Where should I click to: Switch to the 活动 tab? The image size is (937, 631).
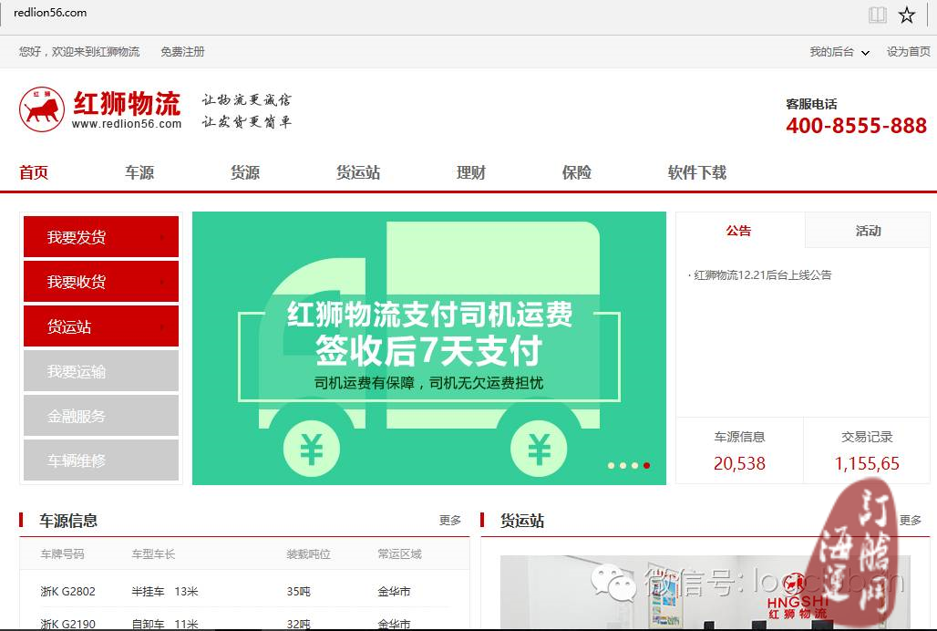pos(868,230)
